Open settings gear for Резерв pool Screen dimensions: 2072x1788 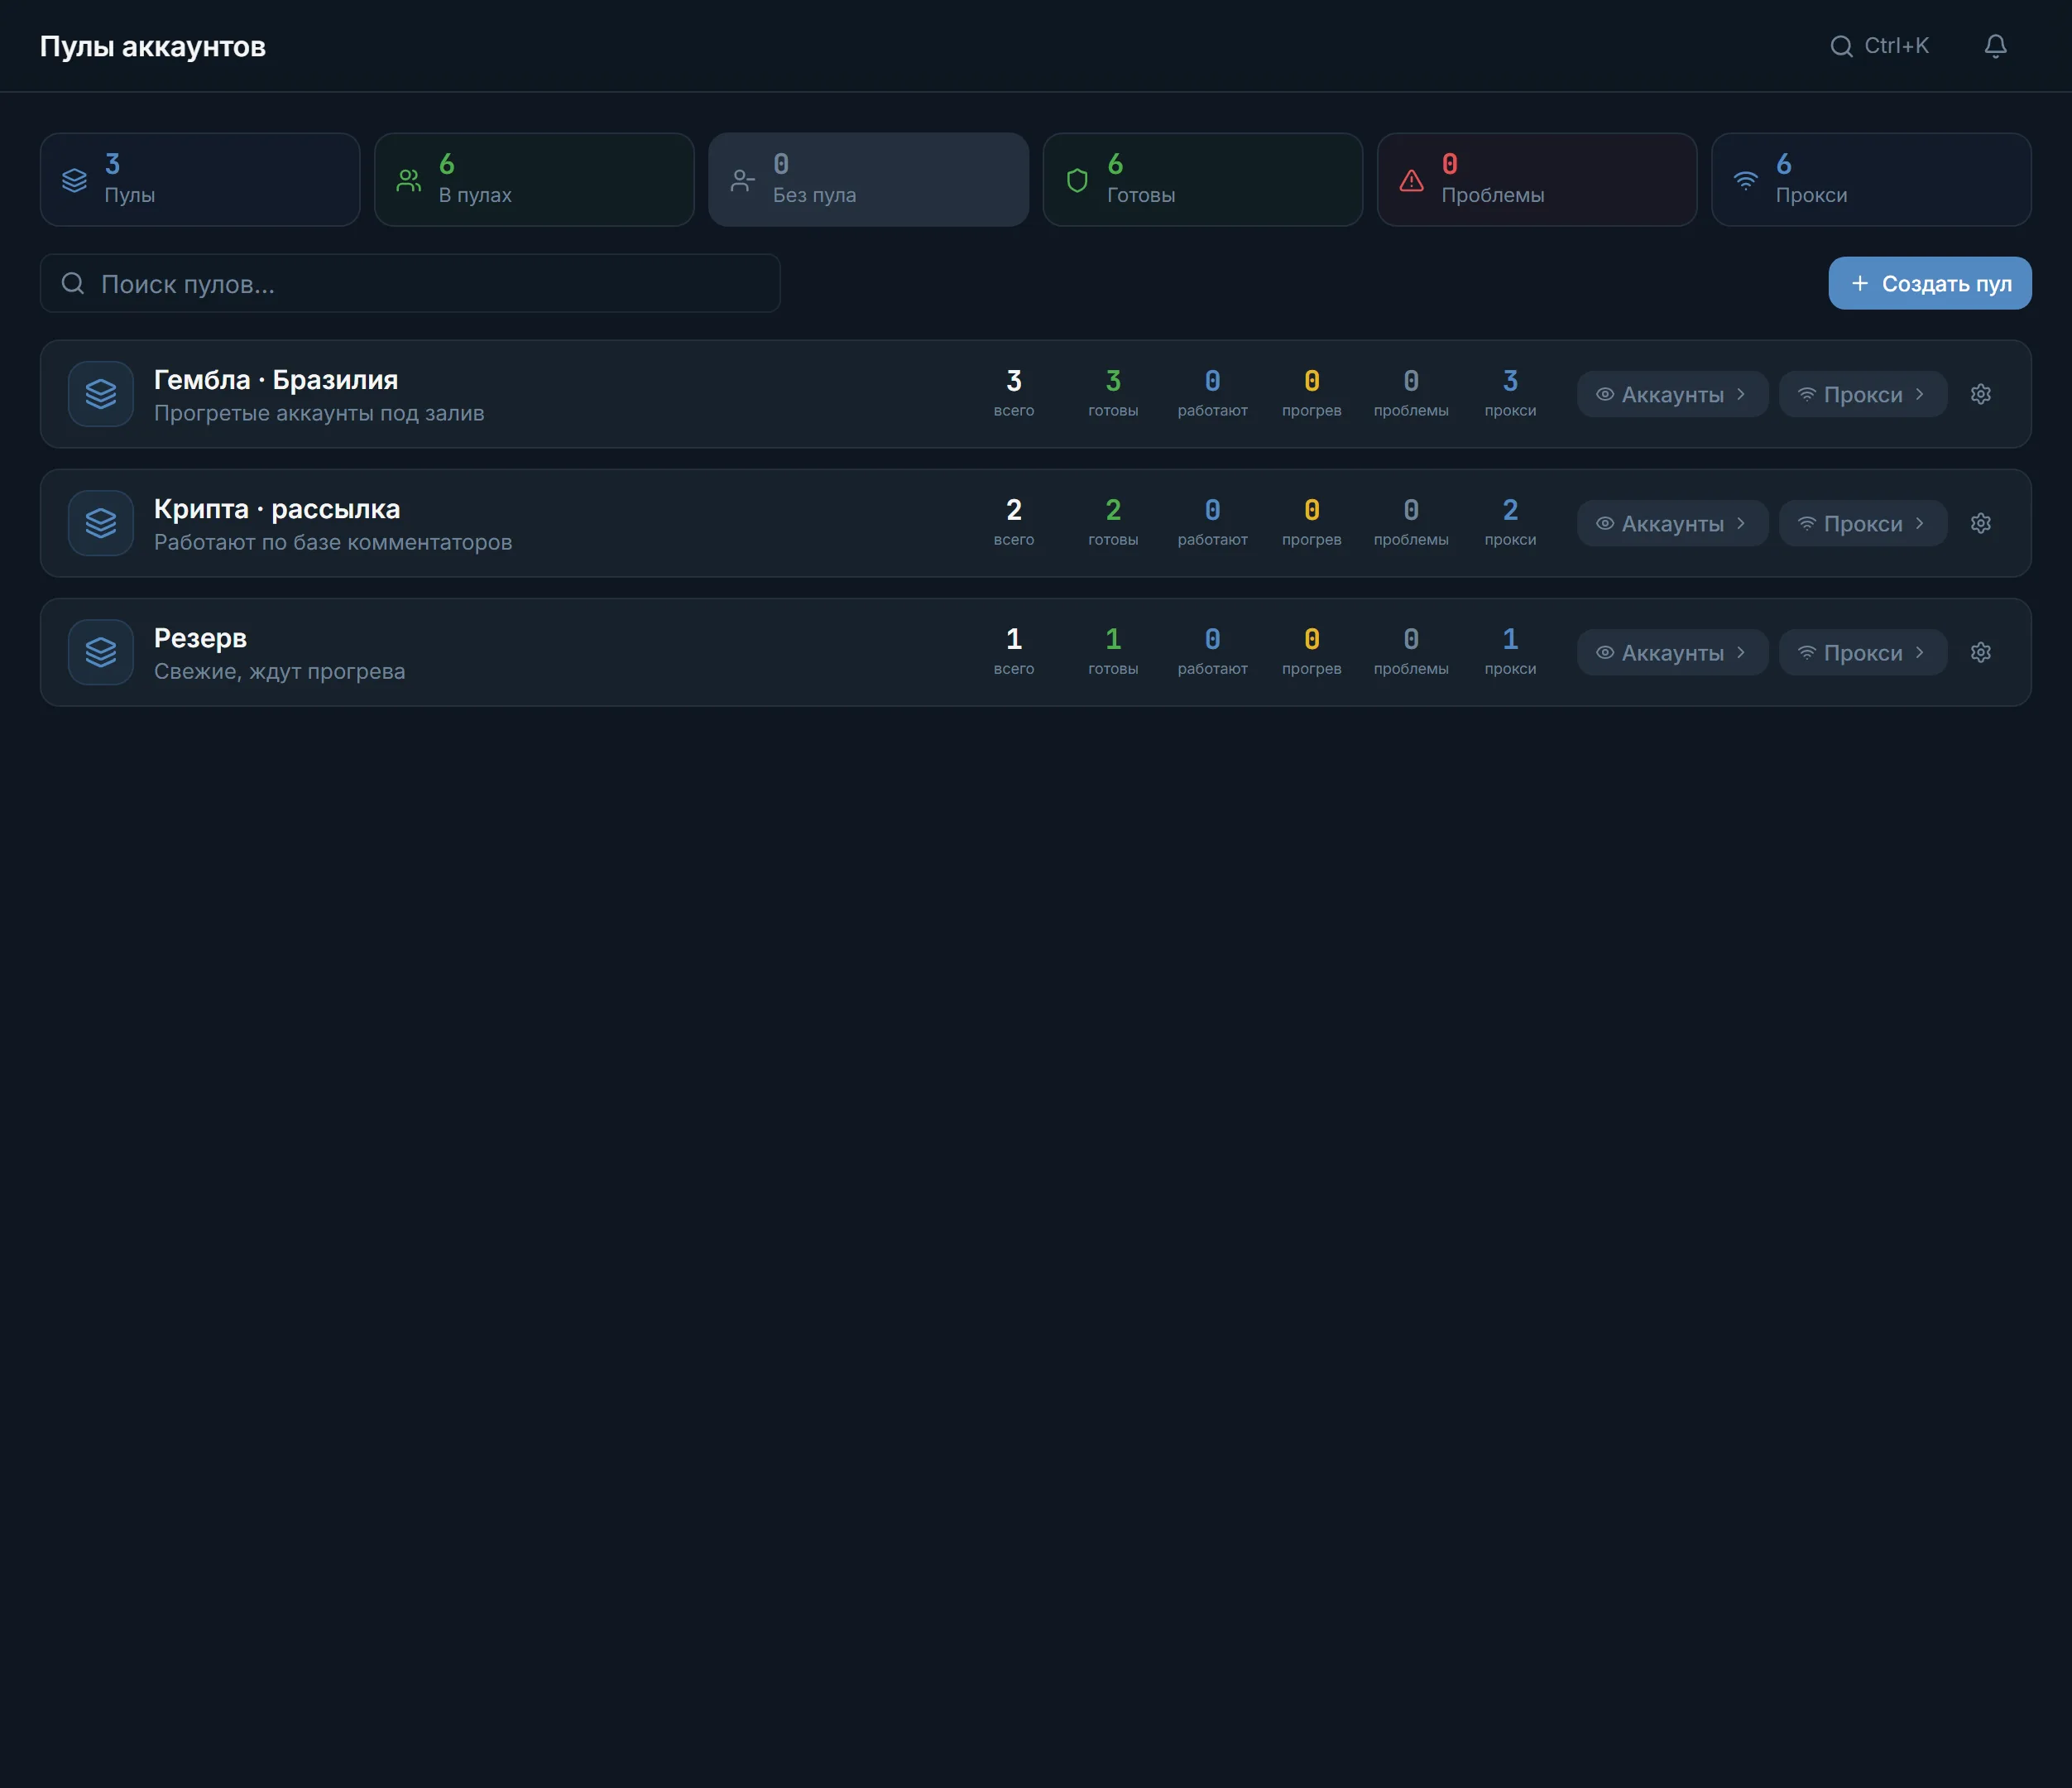[1980, 652]
